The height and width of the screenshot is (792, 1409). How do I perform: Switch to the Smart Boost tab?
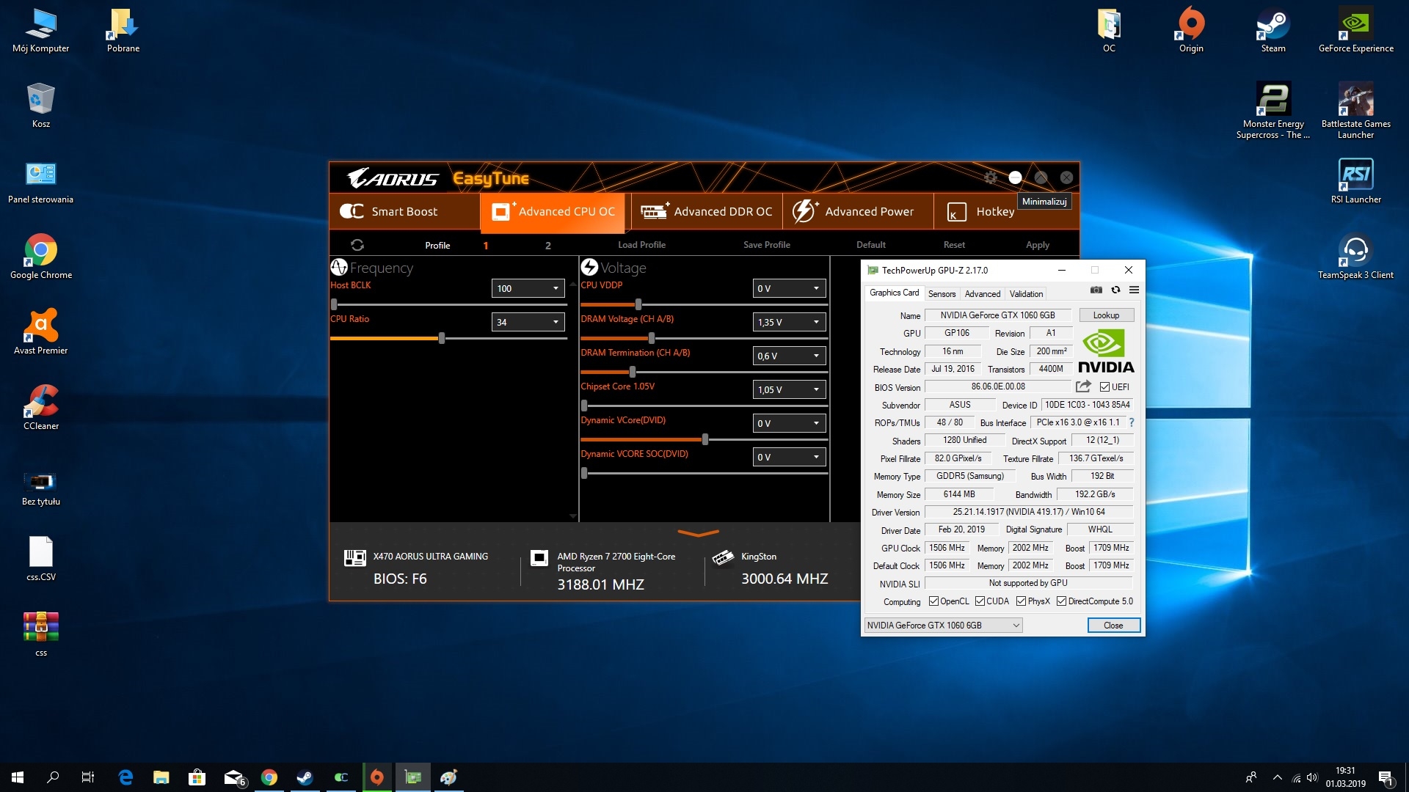404,211
